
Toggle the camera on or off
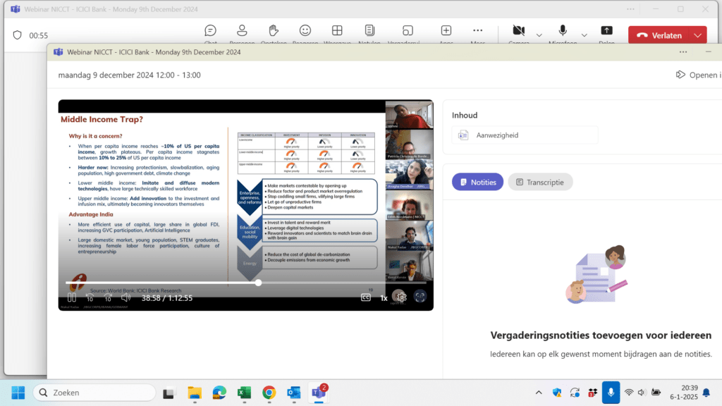(x=519, y=31)
